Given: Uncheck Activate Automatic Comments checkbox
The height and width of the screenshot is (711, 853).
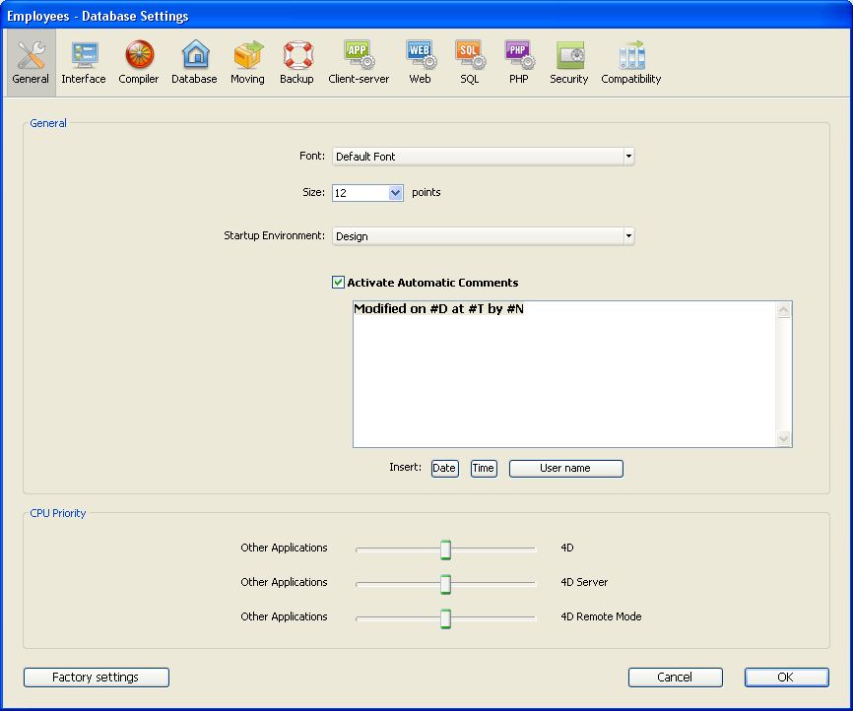Looking at the screenshot, I should 339,283.
